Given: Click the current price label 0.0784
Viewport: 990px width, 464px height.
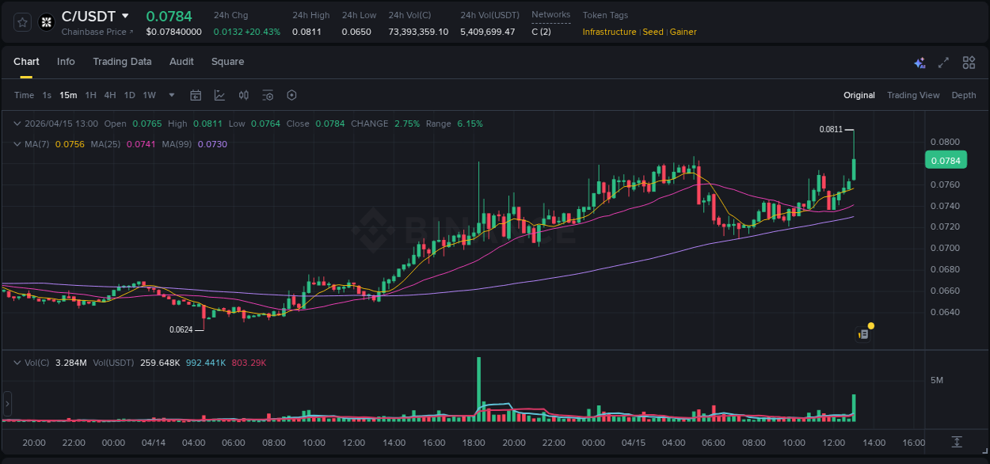Looking at the screenshot, I should coord(946,159).
